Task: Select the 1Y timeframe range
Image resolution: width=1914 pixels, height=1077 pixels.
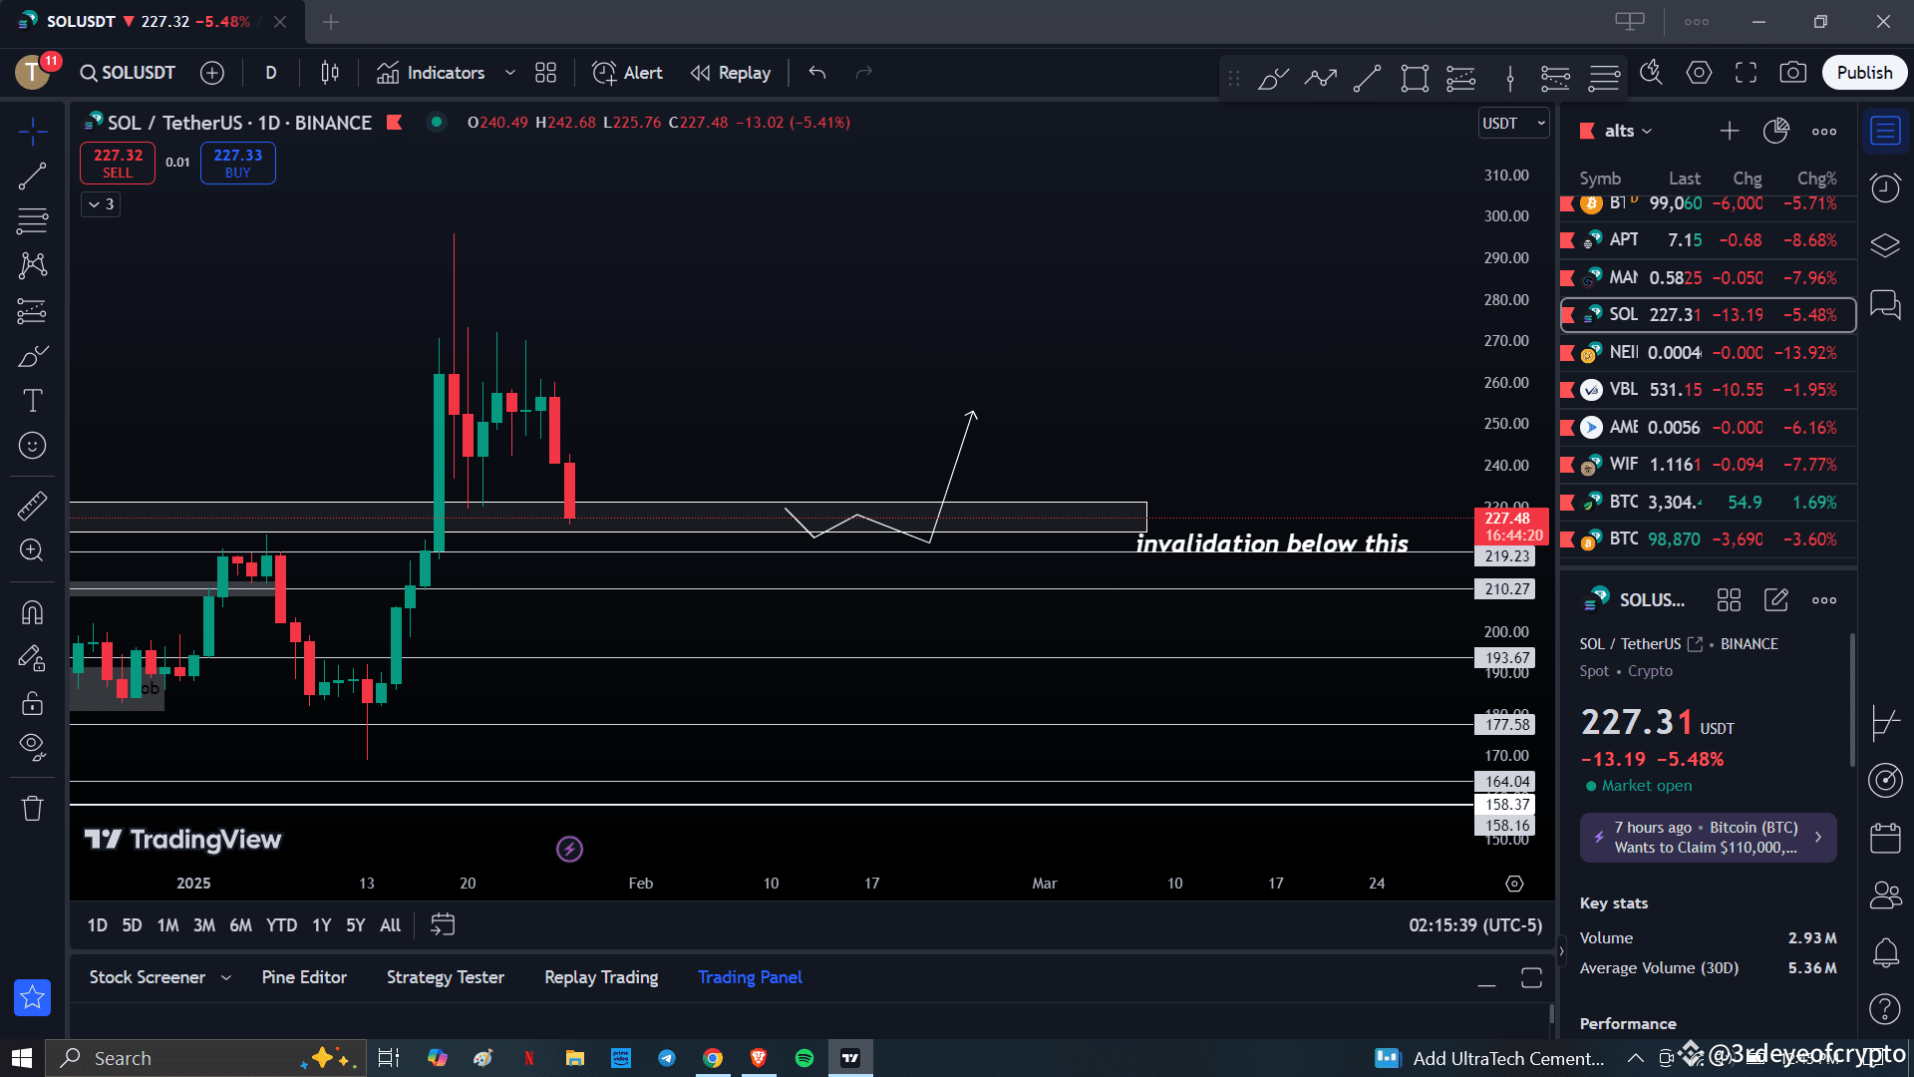Action: point(321,925)
